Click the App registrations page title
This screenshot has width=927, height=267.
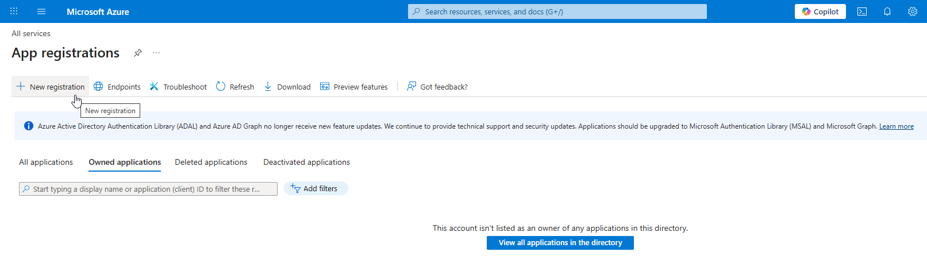pyautogui.click(x=66, y=53)
